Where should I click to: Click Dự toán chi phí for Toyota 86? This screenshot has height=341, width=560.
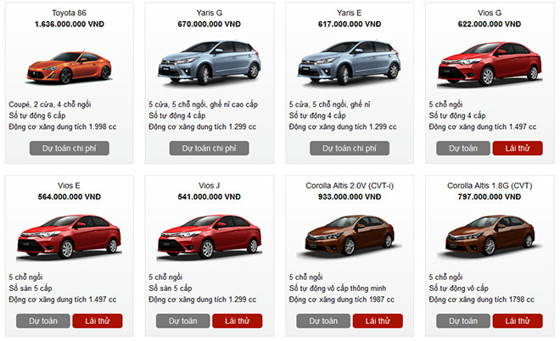[x=70, y=148]
